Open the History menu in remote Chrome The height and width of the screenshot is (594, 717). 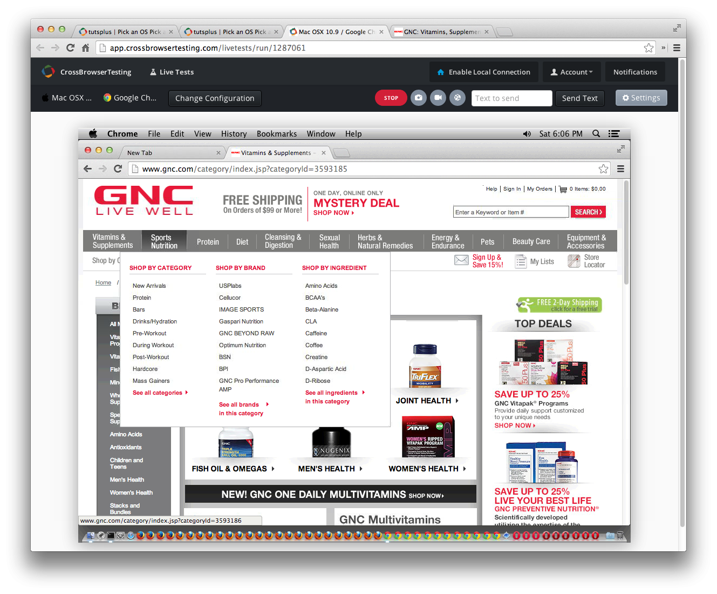234,133
